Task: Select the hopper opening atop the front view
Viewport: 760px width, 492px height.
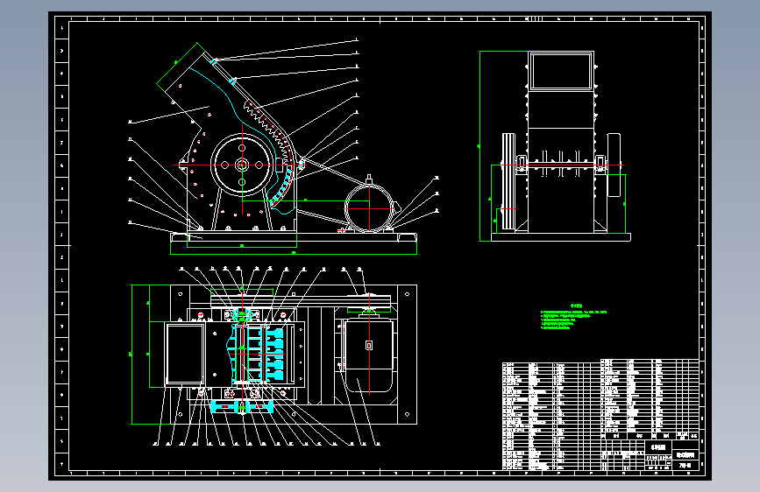Action: tap(561, 72)
